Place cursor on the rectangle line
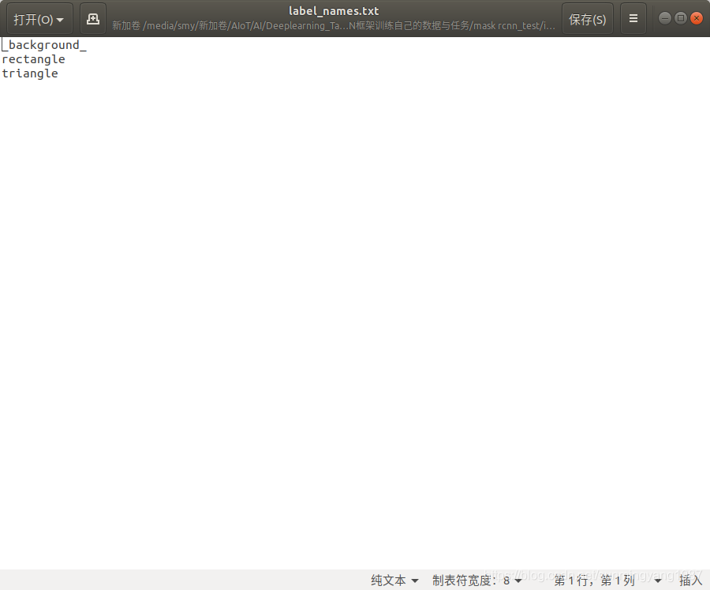Viewport: 710px width, 590px height. pyautogui.click(x=33, y=59)
